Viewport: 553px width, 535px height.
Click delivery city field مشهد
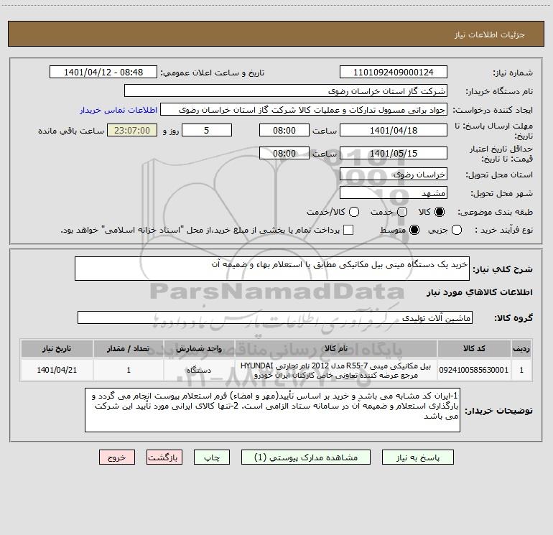[x=394, y=193]
